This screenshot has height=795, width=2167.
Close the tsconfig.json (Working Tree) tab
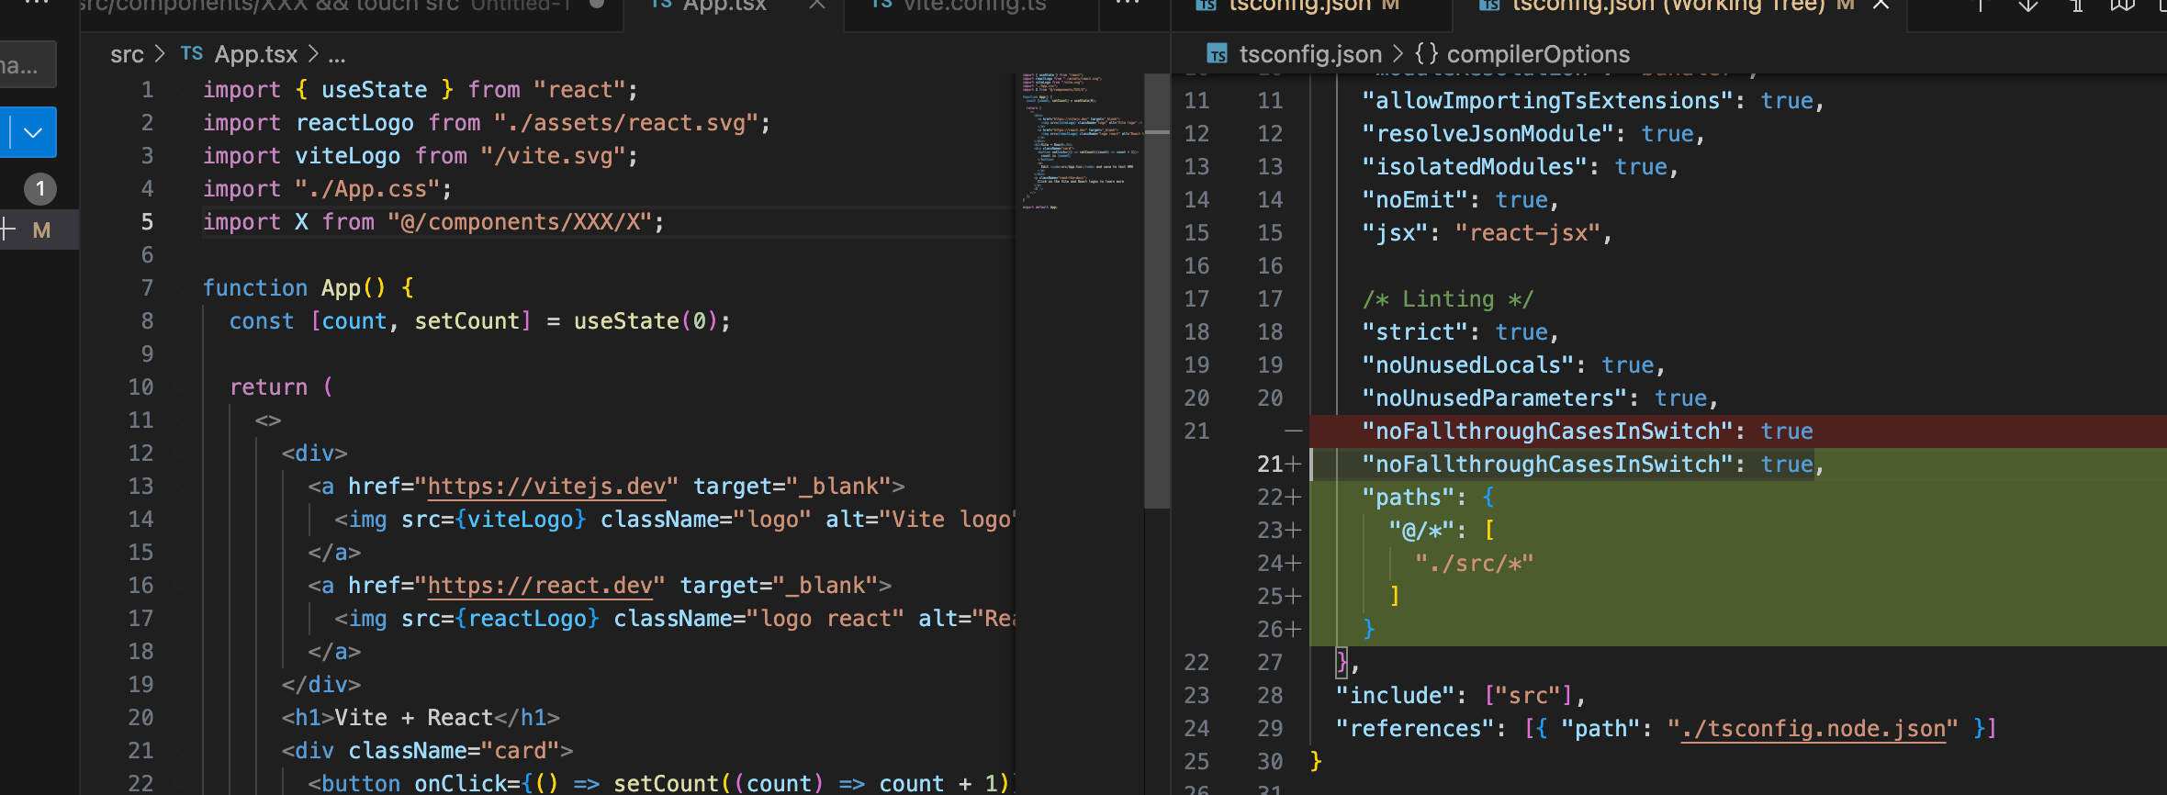point(1881,5)
